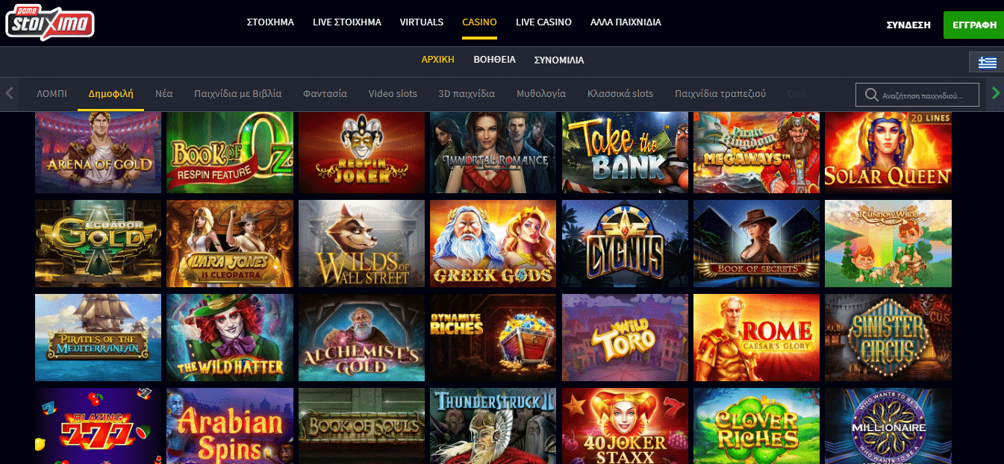Start the Wild Toro slot
The width and height of the screenshot is (1004, 464).
(625, 337)
